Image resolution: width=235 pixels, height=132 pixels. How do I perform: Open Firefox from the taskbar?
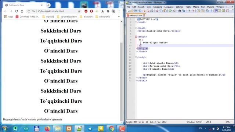[x=47, y=129]
